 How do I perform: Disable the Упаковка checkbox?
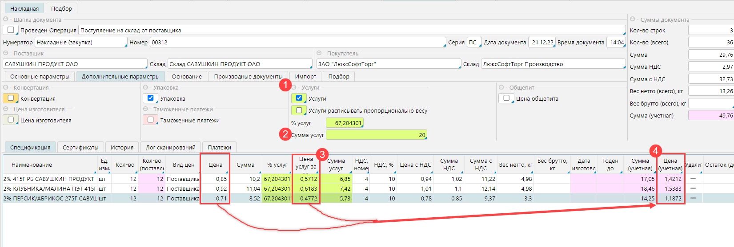point(151,98)
